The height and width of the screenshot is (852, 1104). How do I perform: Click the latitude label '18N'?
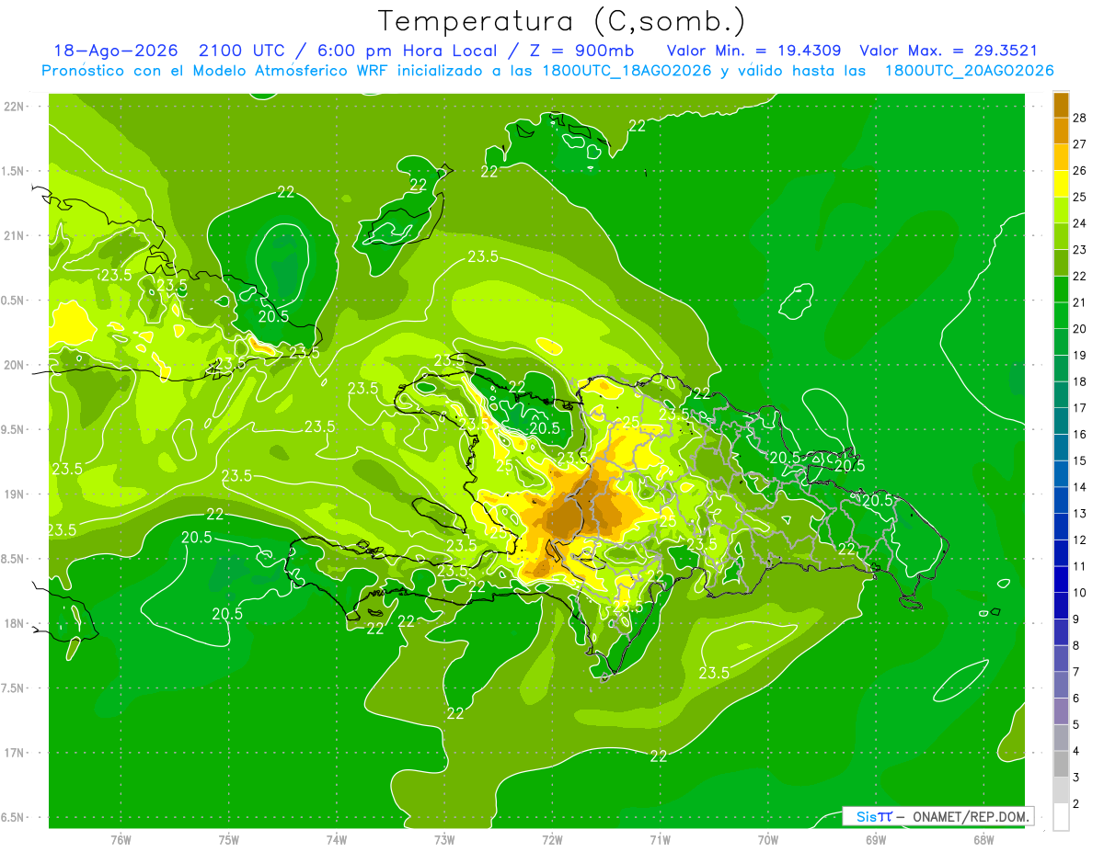[13, 623]
